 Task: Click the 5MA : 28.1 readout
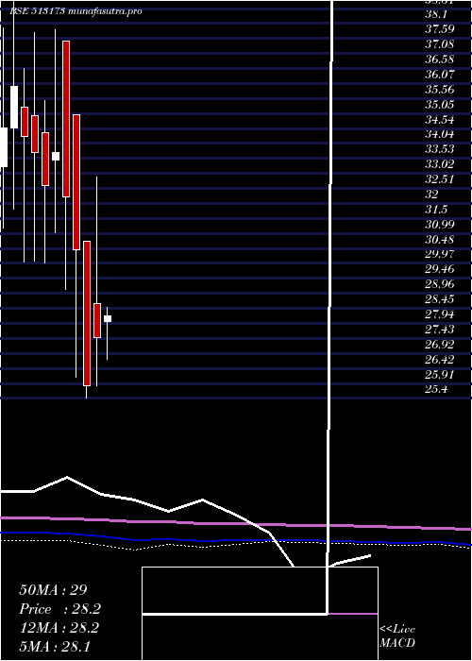coord(55,647)
